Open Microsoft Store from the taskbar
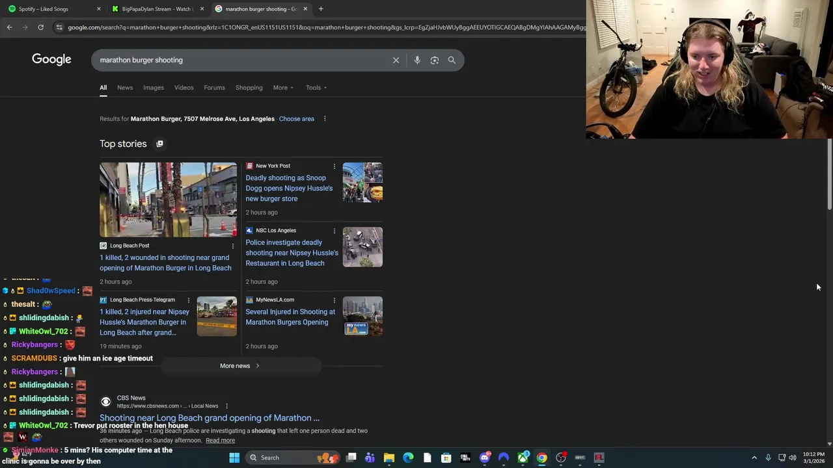Viewport: 833px width, 468px height. pyautogui.click(x=446, y=458)
